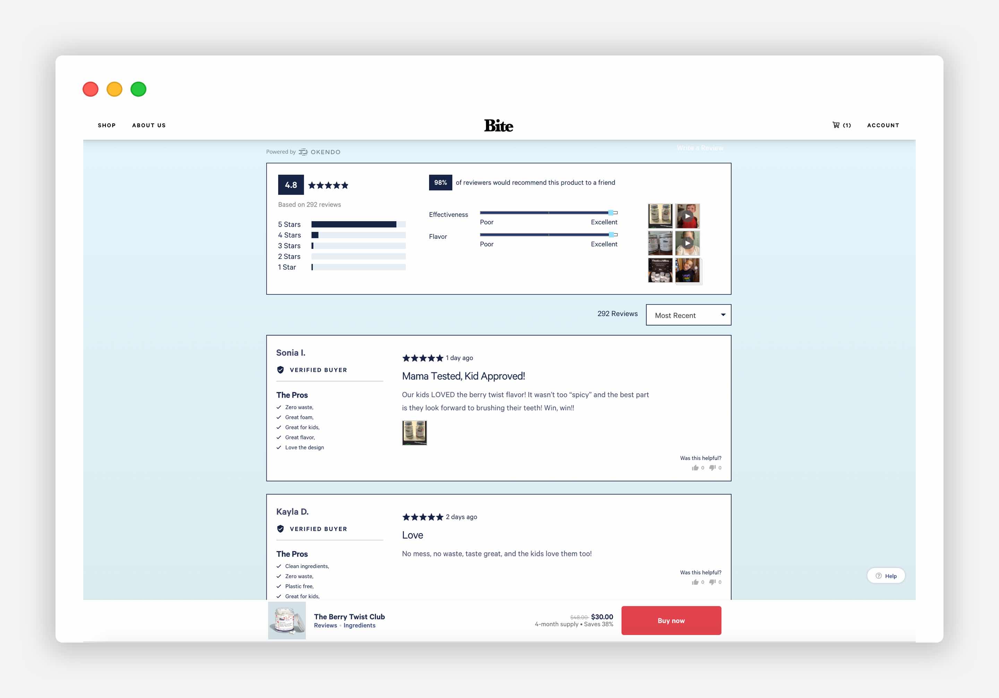Click the Account link in top navigation
The image size is (999, 698).
[883, 126]
